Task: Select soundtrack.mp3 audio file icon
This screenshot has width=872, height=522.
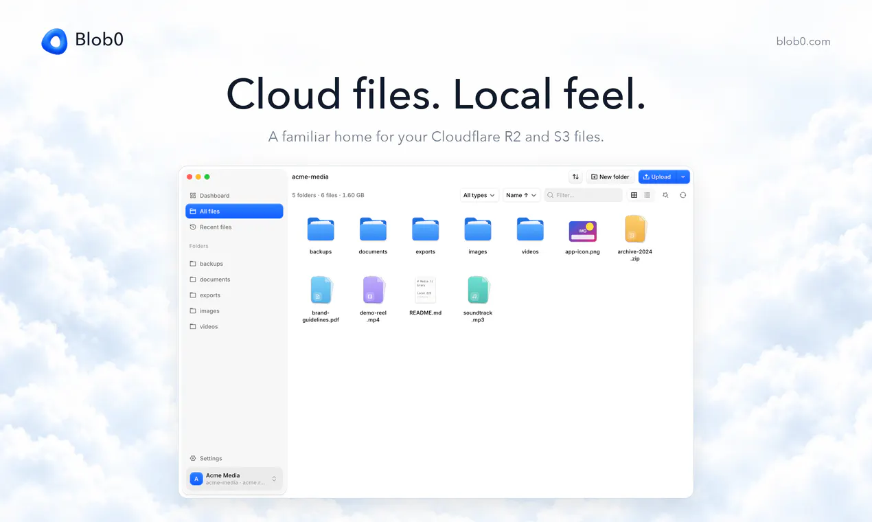Action: pyautogui.click(x=478, y=290)
